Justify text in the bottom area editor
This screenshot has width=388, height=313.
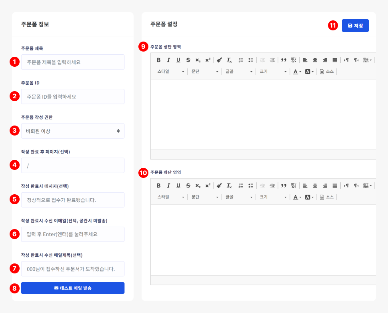(335, 185)
